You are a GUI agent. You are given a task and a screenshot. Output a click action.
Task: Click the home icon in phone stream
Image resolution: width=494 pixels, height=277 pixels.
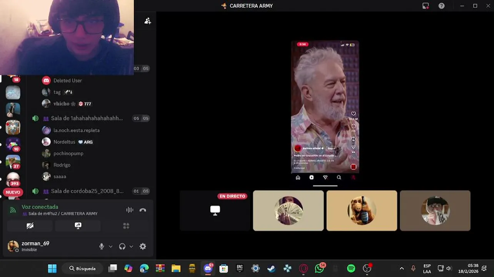pos(298,177)
